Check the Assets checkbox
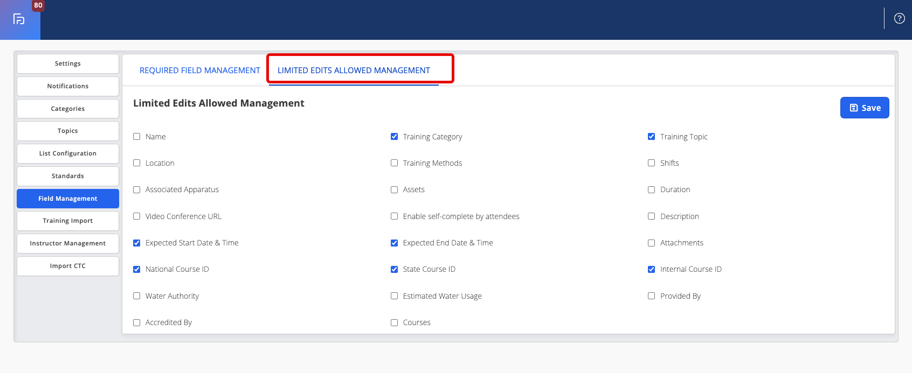This screenshot has width=912, height=373. [x=394, y=189]
